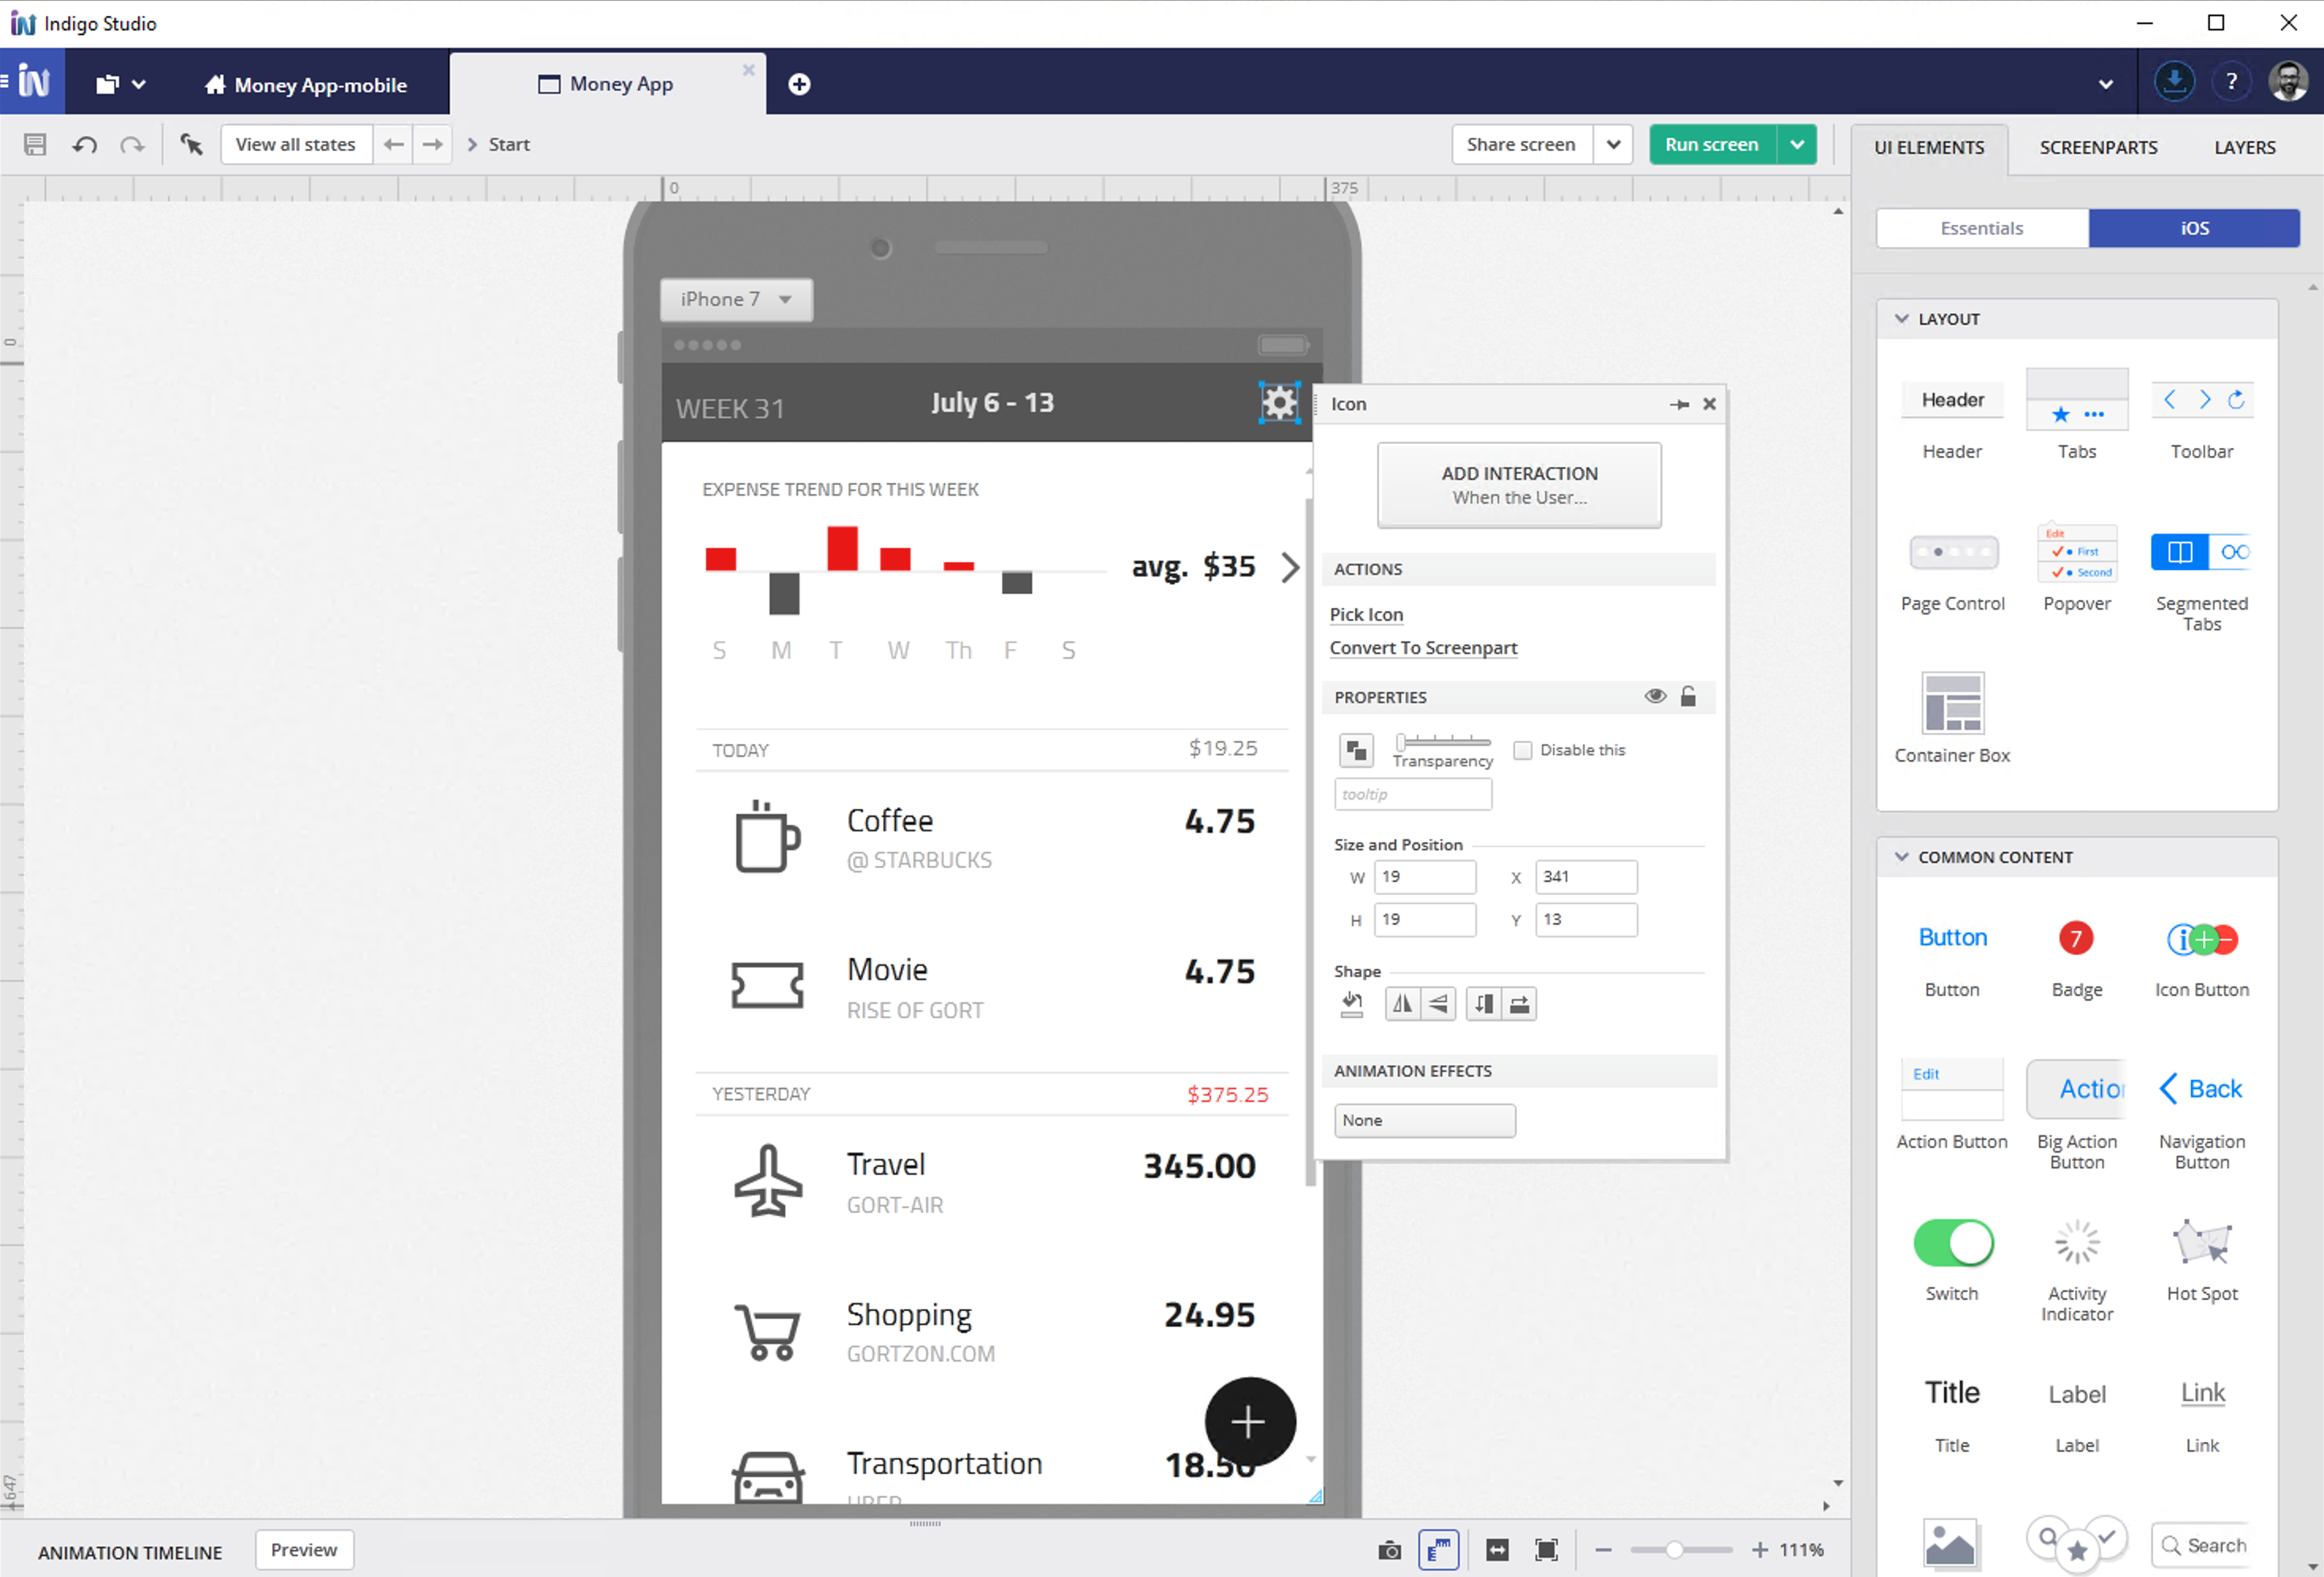
Task: Add a new tab with plus icon
Action: click(799, 85)
